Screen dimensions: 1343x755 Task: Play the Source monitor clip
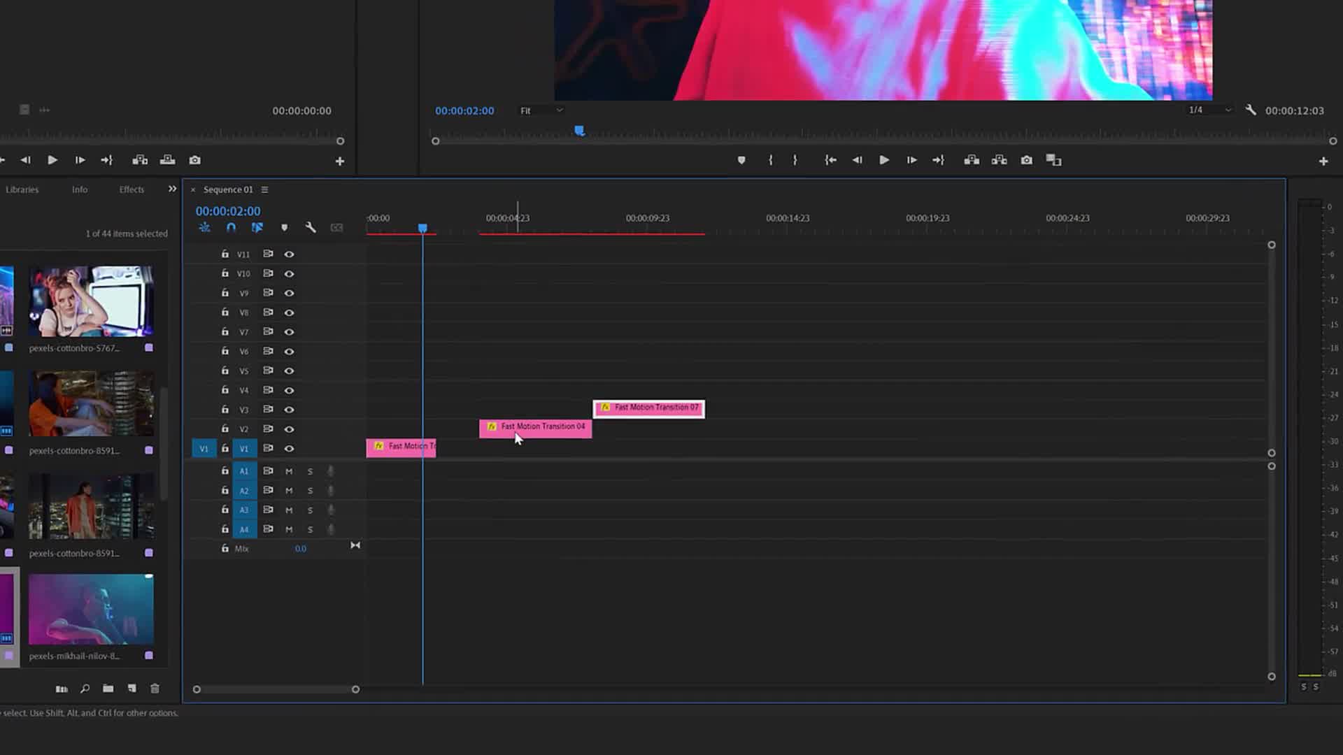tap(52, 160)
